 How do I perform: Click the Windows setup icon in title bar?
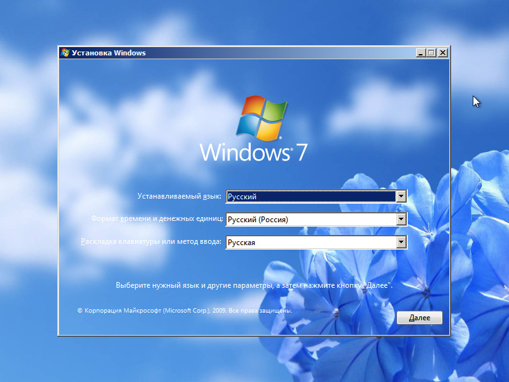point(65,53)
